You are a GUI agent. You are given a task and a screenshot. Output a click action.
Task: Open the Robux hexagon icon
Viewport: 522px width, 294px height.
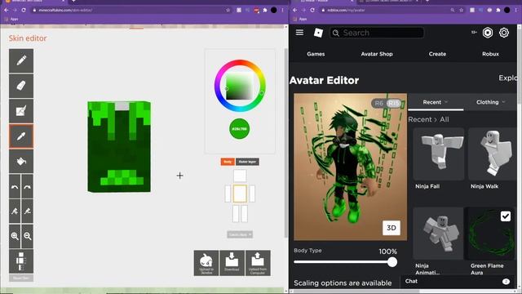click(x=488, y=33)
